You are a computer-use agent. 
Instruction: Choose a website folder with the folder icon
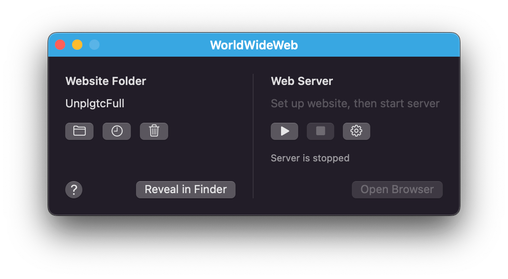[79, 131]
